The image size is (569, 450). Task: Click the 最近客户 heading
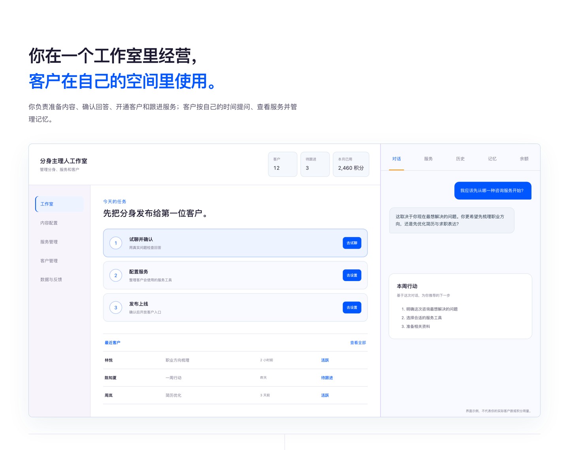(x=113, y=343)
